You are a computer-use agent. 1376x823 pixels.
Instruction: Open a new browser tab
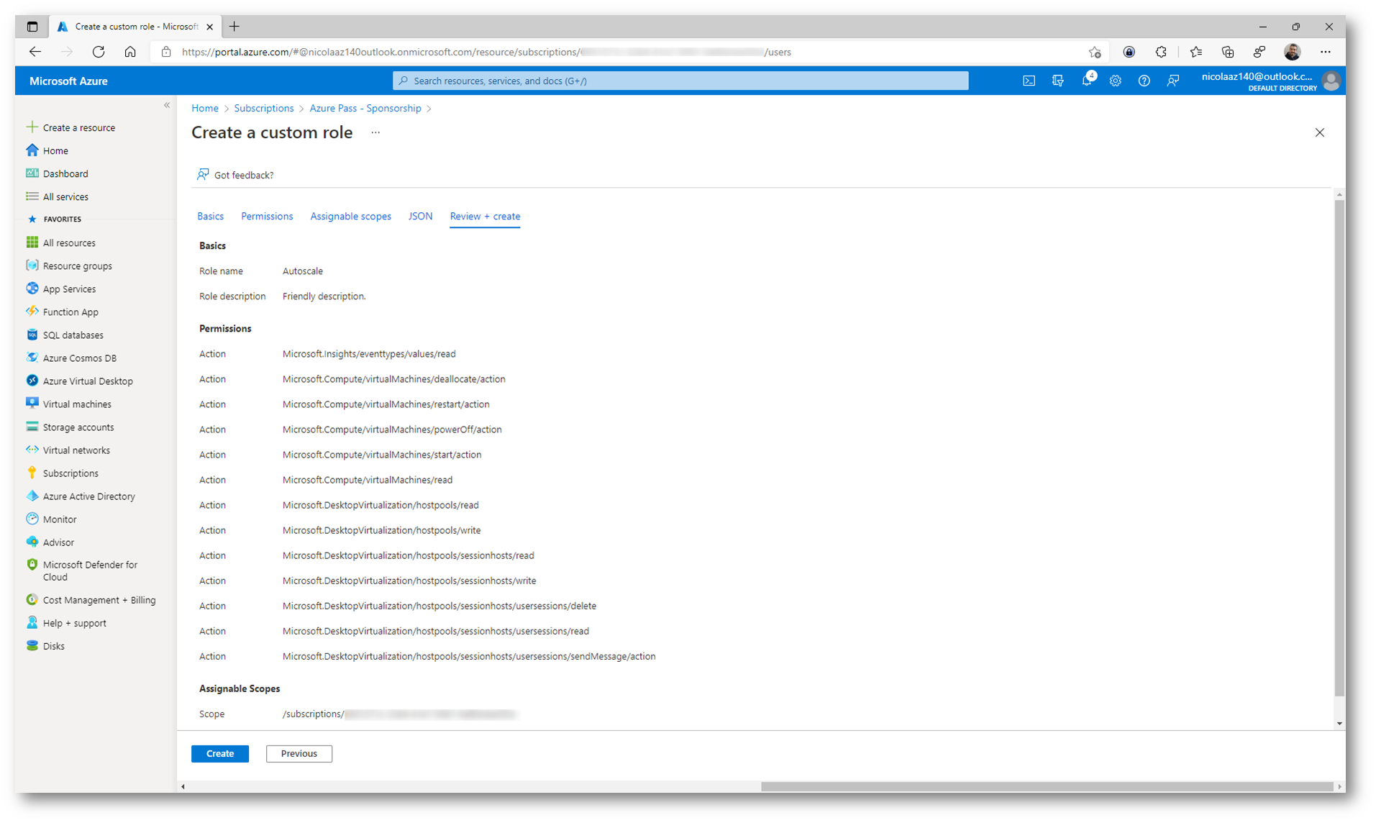click(x=234, y=27)
